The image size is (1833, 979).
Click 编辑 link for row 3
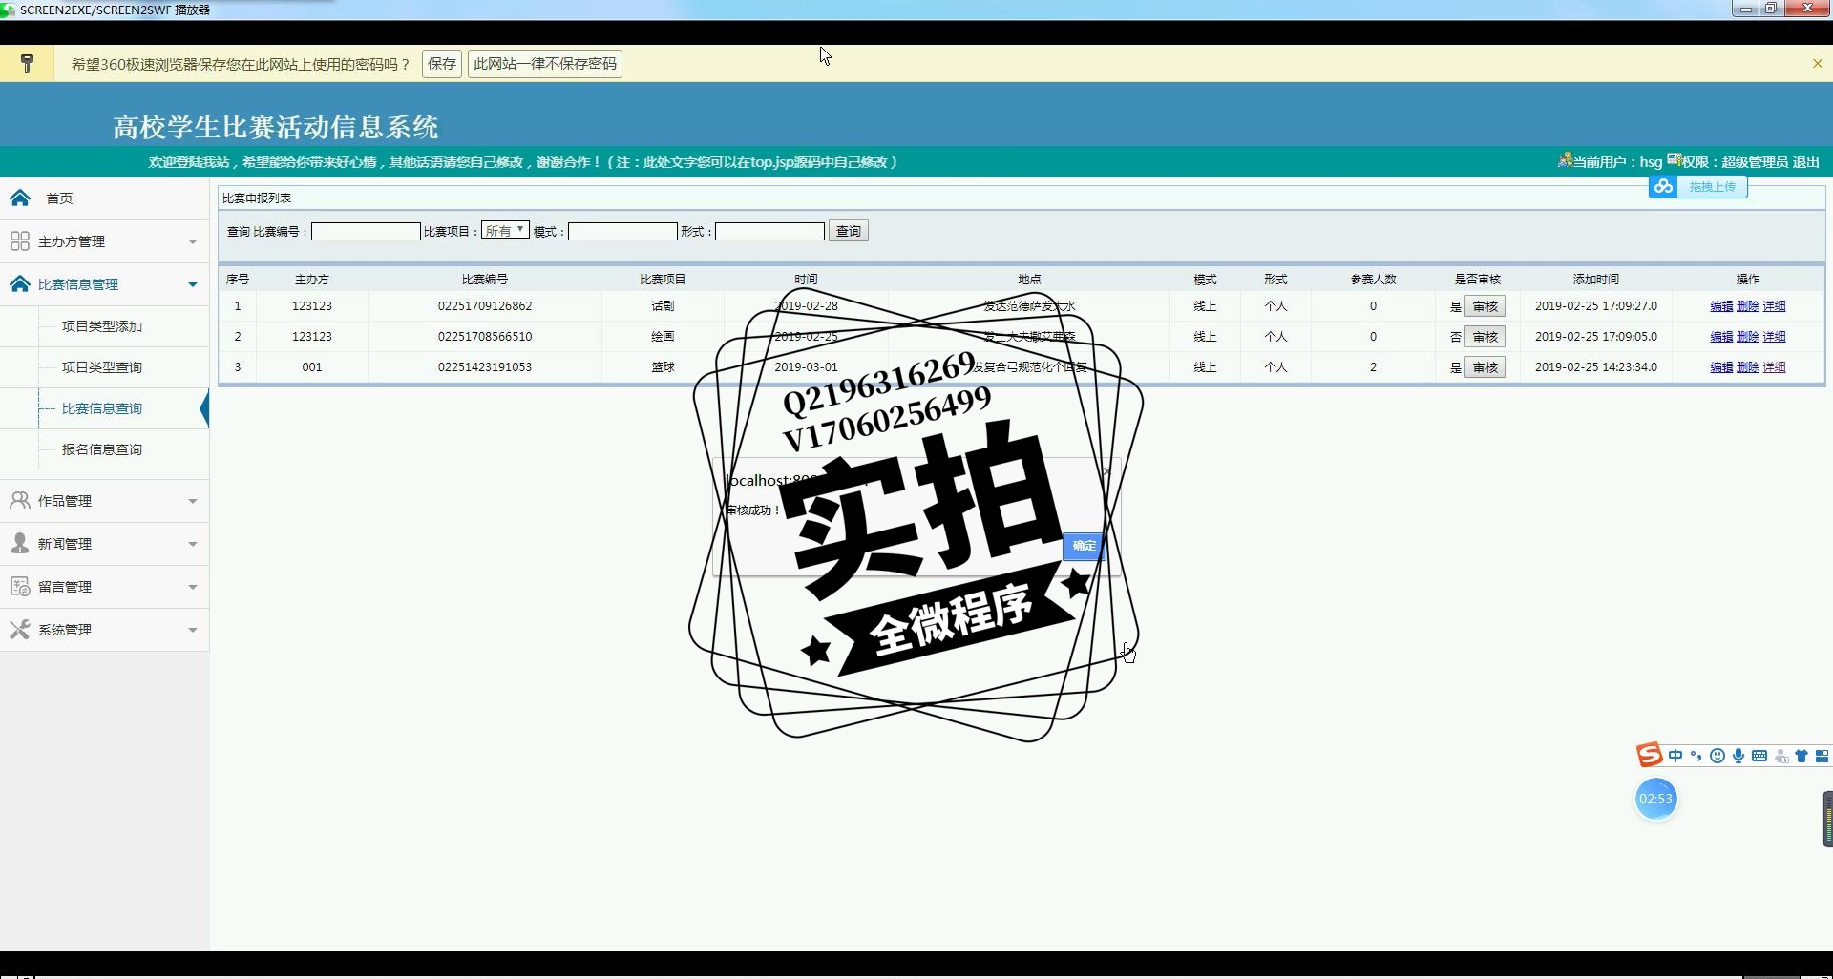click(1721, 367)
